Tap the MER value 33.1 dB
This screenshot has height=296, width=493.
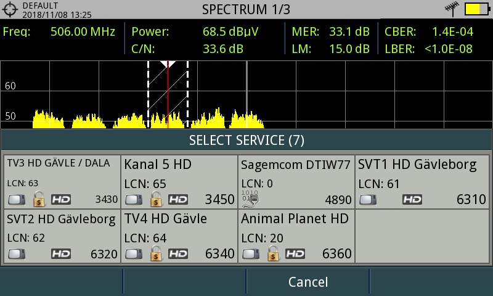pyautogui.click(x=349, y=31)
